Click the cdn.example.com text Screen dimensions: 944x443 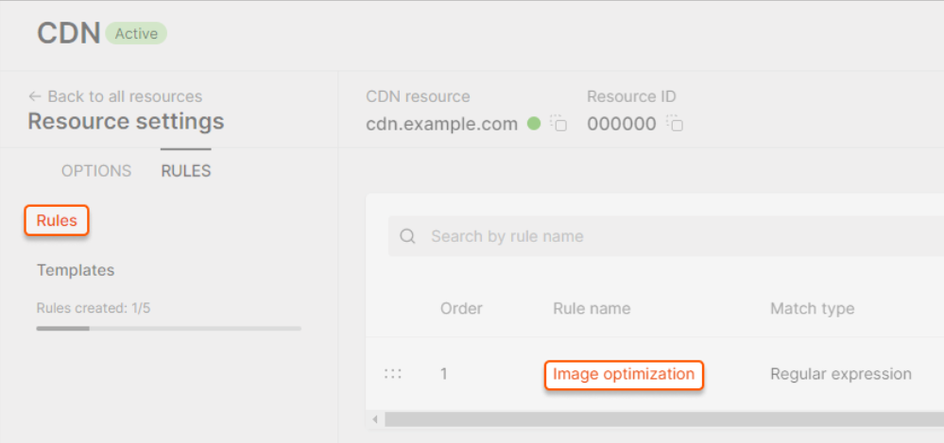(442, 124)
